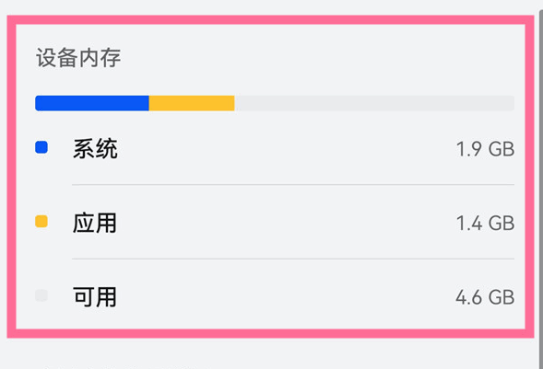Screen dimensions: 543x369
Task: Click the divider below the 系统 row
Action: click(293, 185)
